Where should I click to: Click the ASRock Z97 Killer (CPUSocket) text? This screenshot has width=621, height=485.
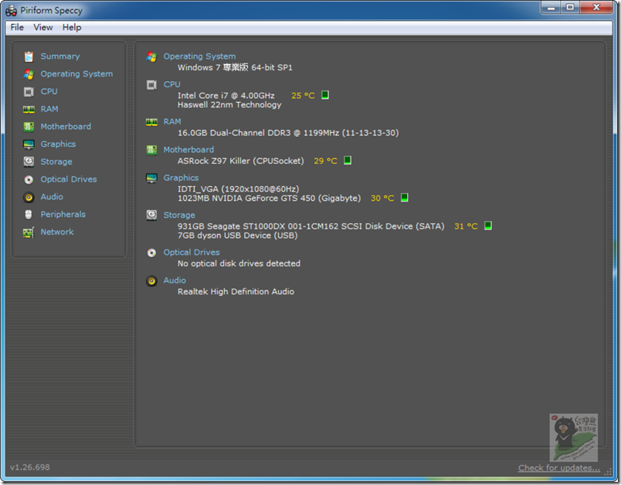pos(241,161)
